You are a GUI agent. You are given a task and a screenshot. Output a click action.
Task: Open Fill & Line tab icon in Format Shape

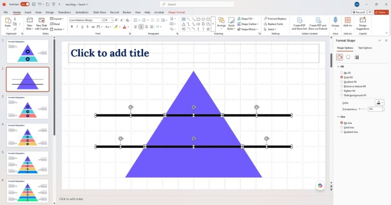[339, 57]
